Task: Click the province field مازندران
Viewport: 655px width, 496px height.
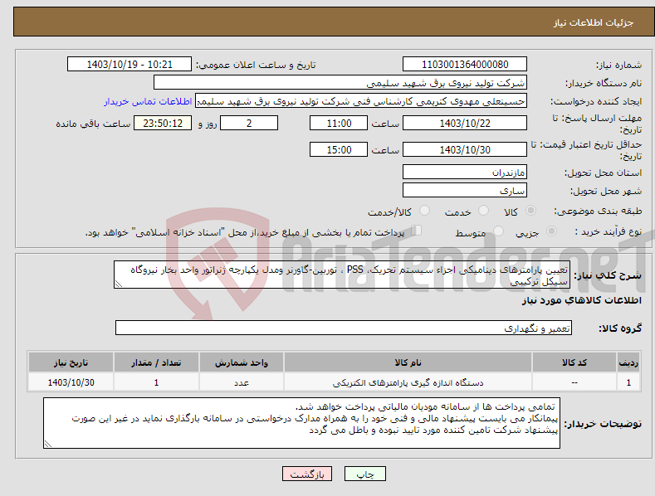Action: pos(465,172)
